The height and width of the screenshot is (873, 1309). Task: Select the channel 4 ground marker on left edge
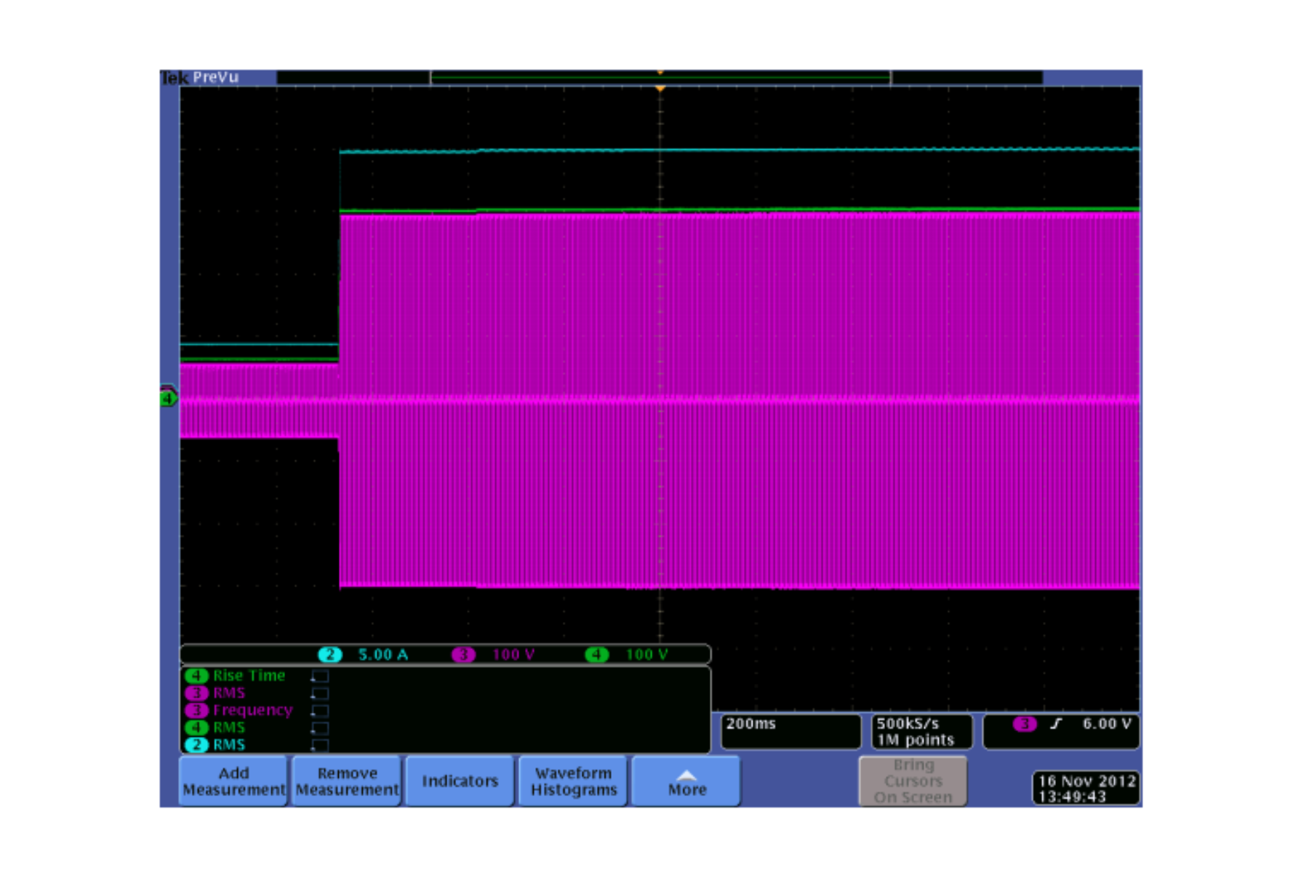click(168, 398)
